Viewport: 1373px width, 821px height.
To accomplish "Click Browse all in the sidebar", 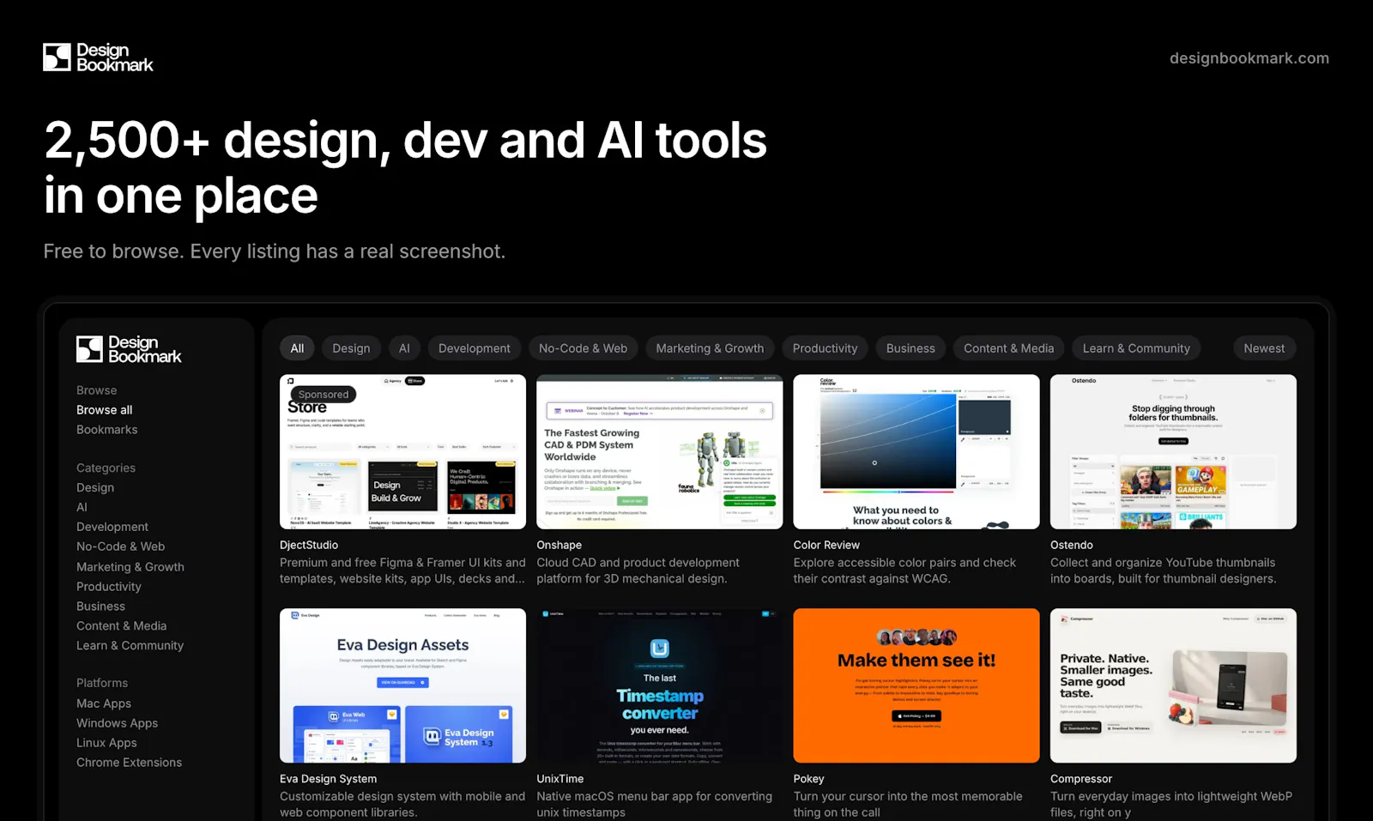I will click(x=104, y=410).
